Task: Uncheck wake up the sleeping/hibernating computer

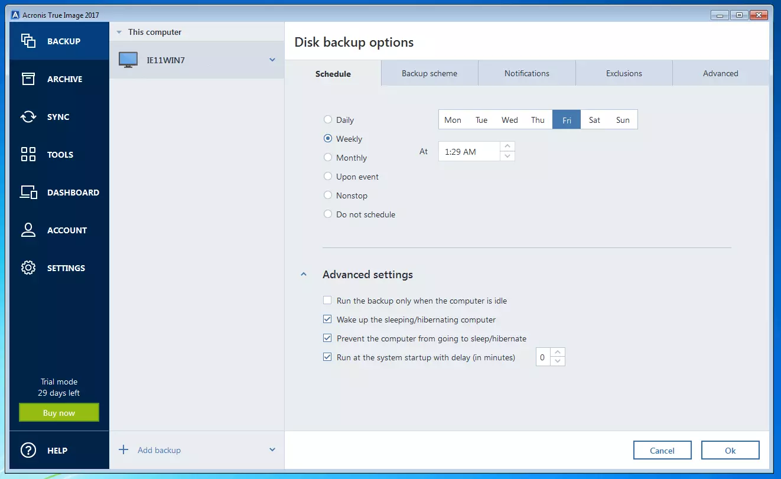Action: (328, 320)
